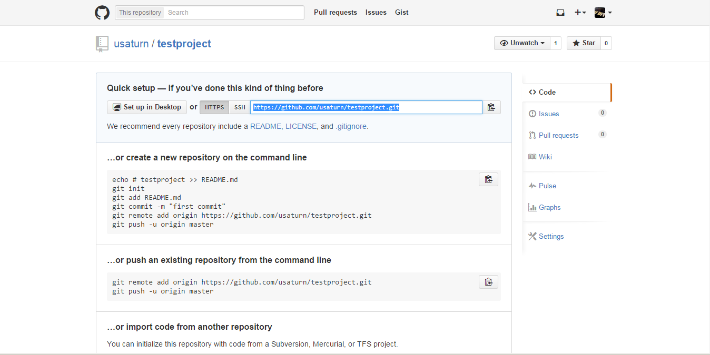Open the Issues sidebar tab
The width and height of the screenshot is (710, 355).
[x=567, y=114]
